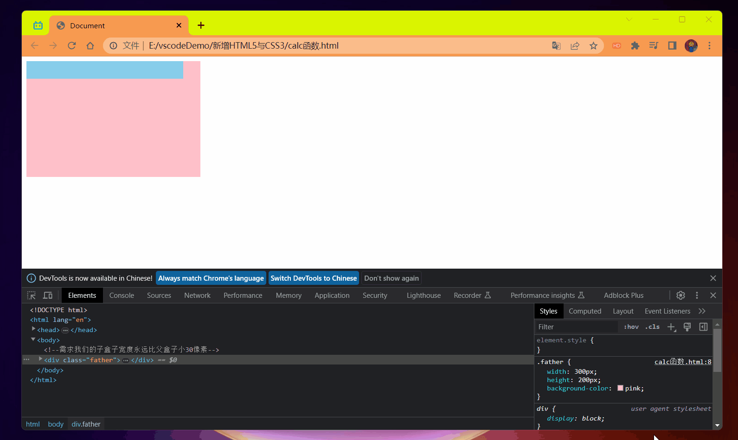The height and width of the screenshot is (440, 738).
Task: Switch to the Elements panel
Action: click(82, 295)
